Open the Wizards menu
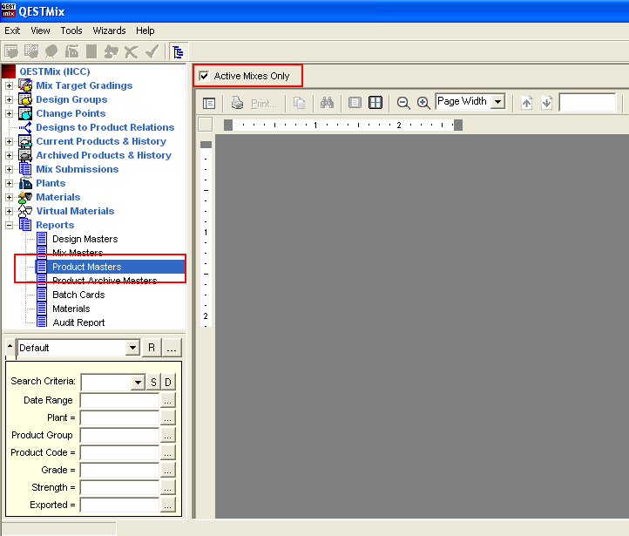Viewport: 629px width, 536px height. [x=110, y=31]
